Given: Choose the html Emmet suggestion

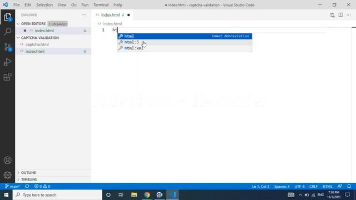Looking at the screenshot, I should (185, 36).
